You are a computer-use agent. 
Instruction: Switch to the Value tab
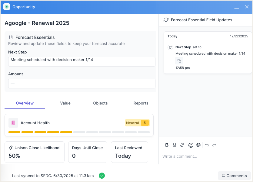pyautogui.click(x=65, y=103)
